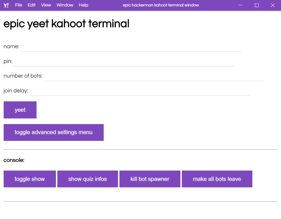
Task: Click the y! app logo icon
Action: pyautogui.click(x=6, y=5)
